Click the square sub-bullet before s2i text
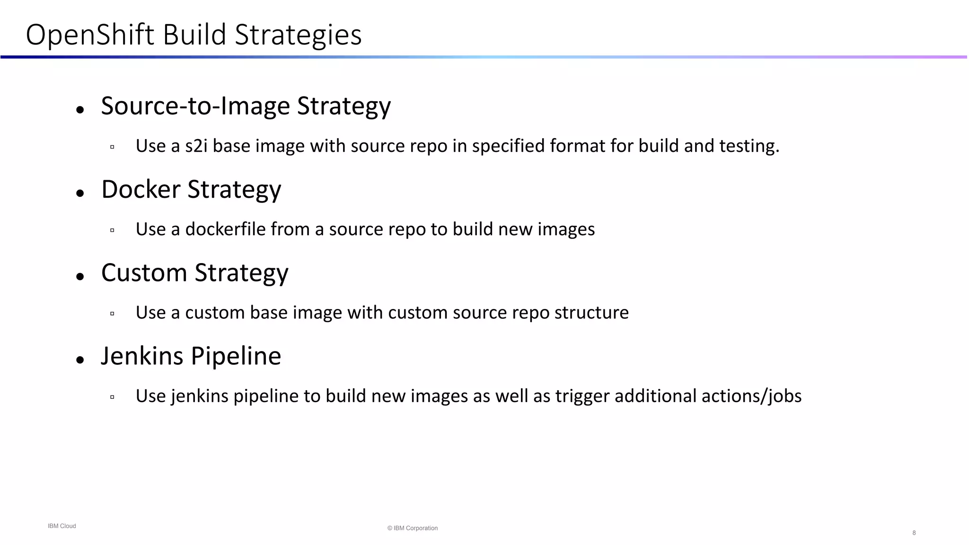 [112, 147]
